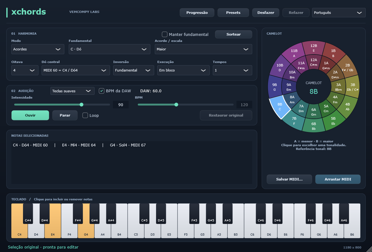Click the Ouvir play button

click(x=30, y=115)
